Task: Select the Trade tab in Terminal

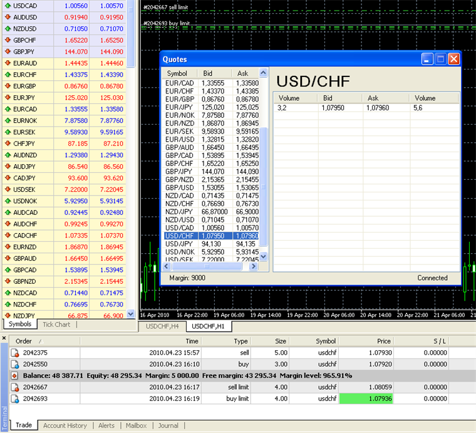Action: tap(24, 425)
